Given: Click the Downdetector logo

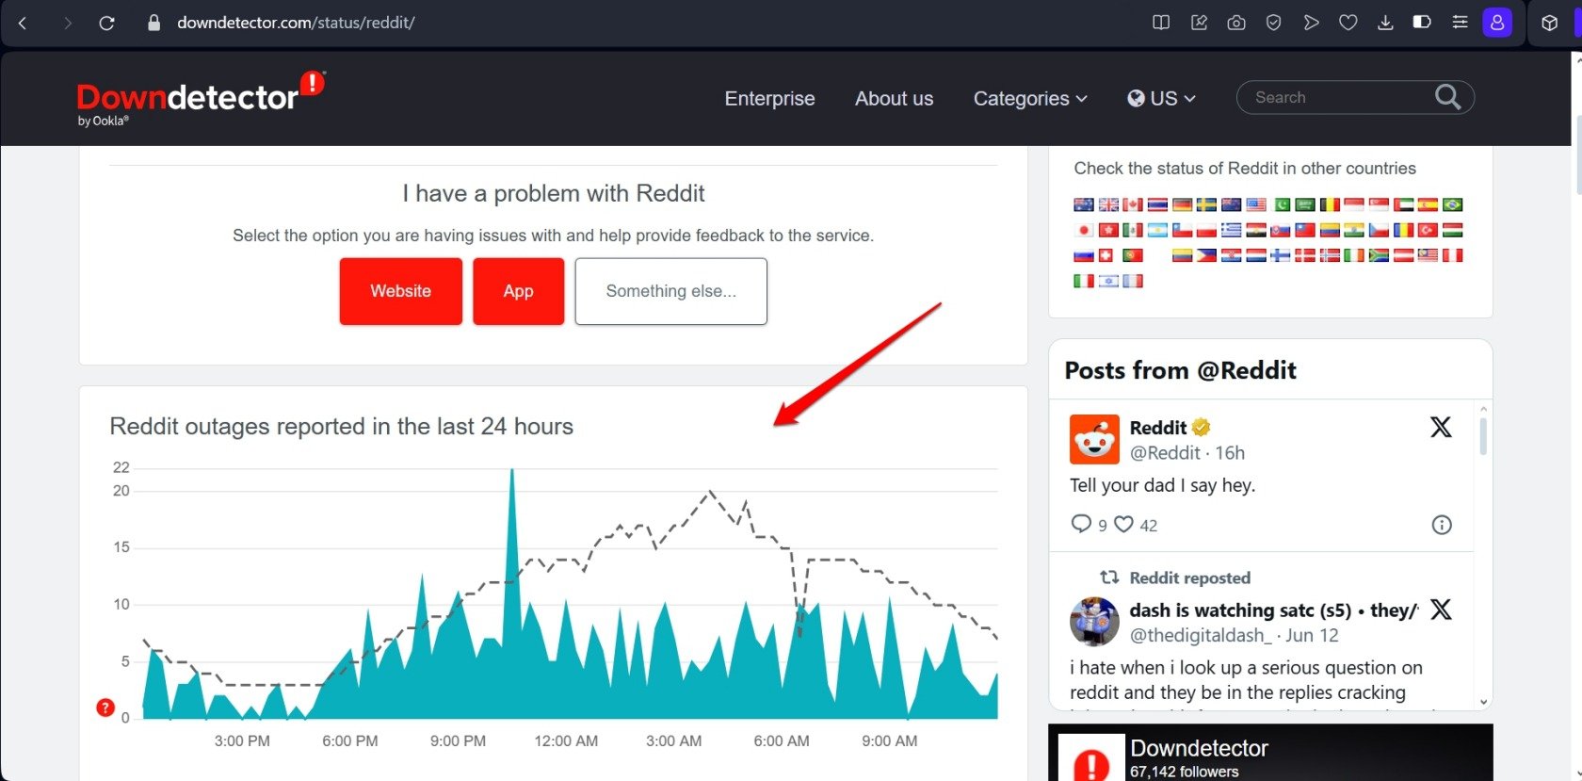Looking at the screenshot, I should coord(200,98).
